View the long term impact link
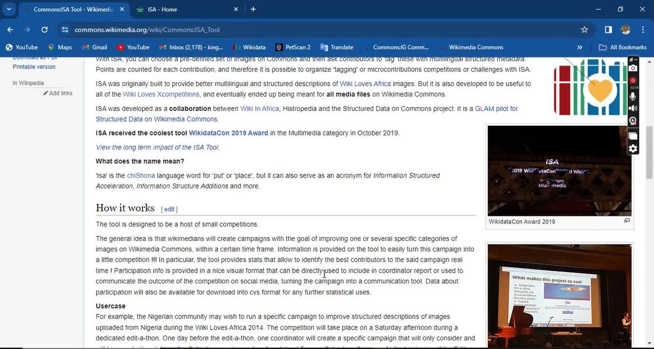The width and height of the screenshot is (654, 349). coord(157,147)
